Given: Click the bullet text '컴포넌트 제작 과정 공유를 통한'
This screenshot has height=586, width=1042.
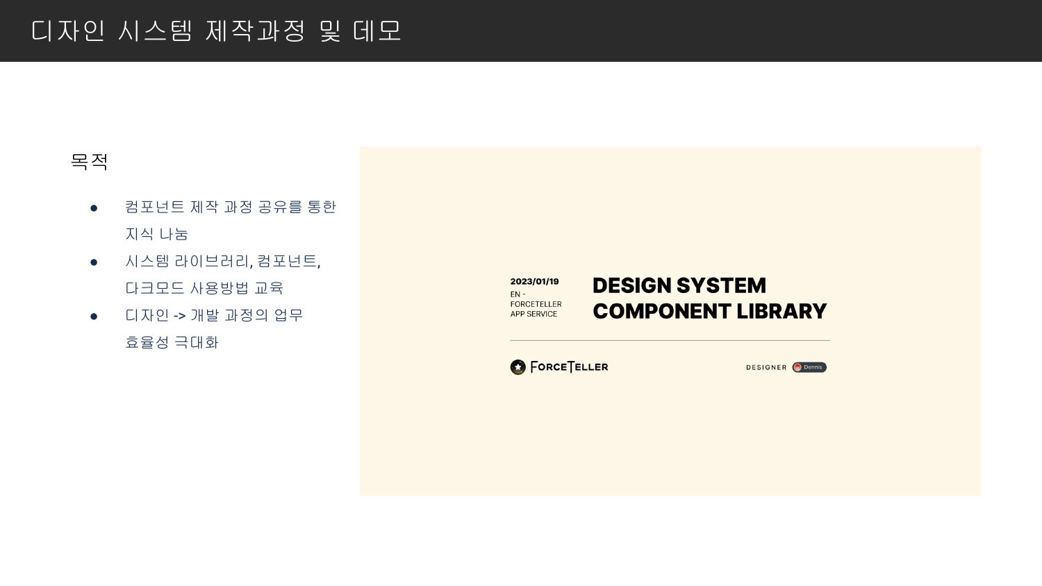Looking at the screenshot, I should [x=231, y=207].
